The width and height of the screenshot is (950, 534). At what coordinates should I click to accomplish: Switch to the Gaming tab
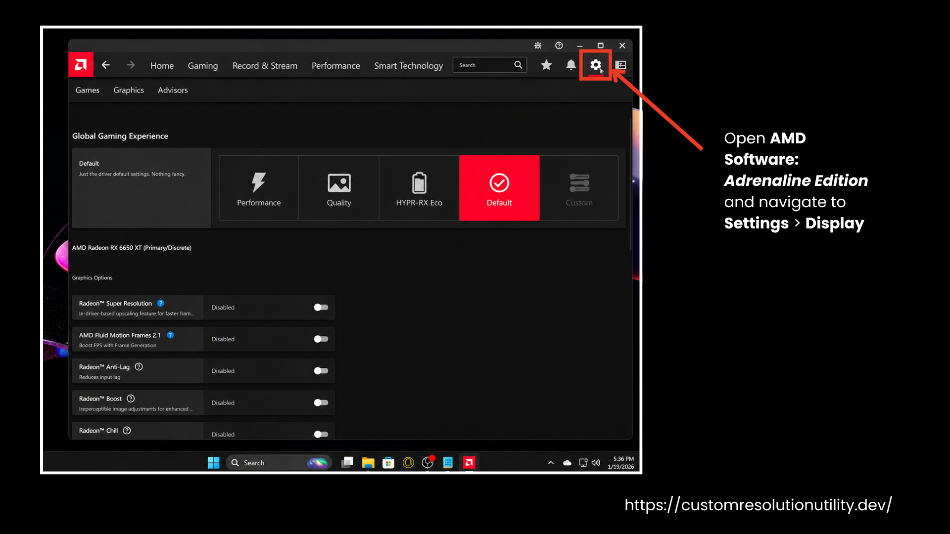click(x=203, y=66)
